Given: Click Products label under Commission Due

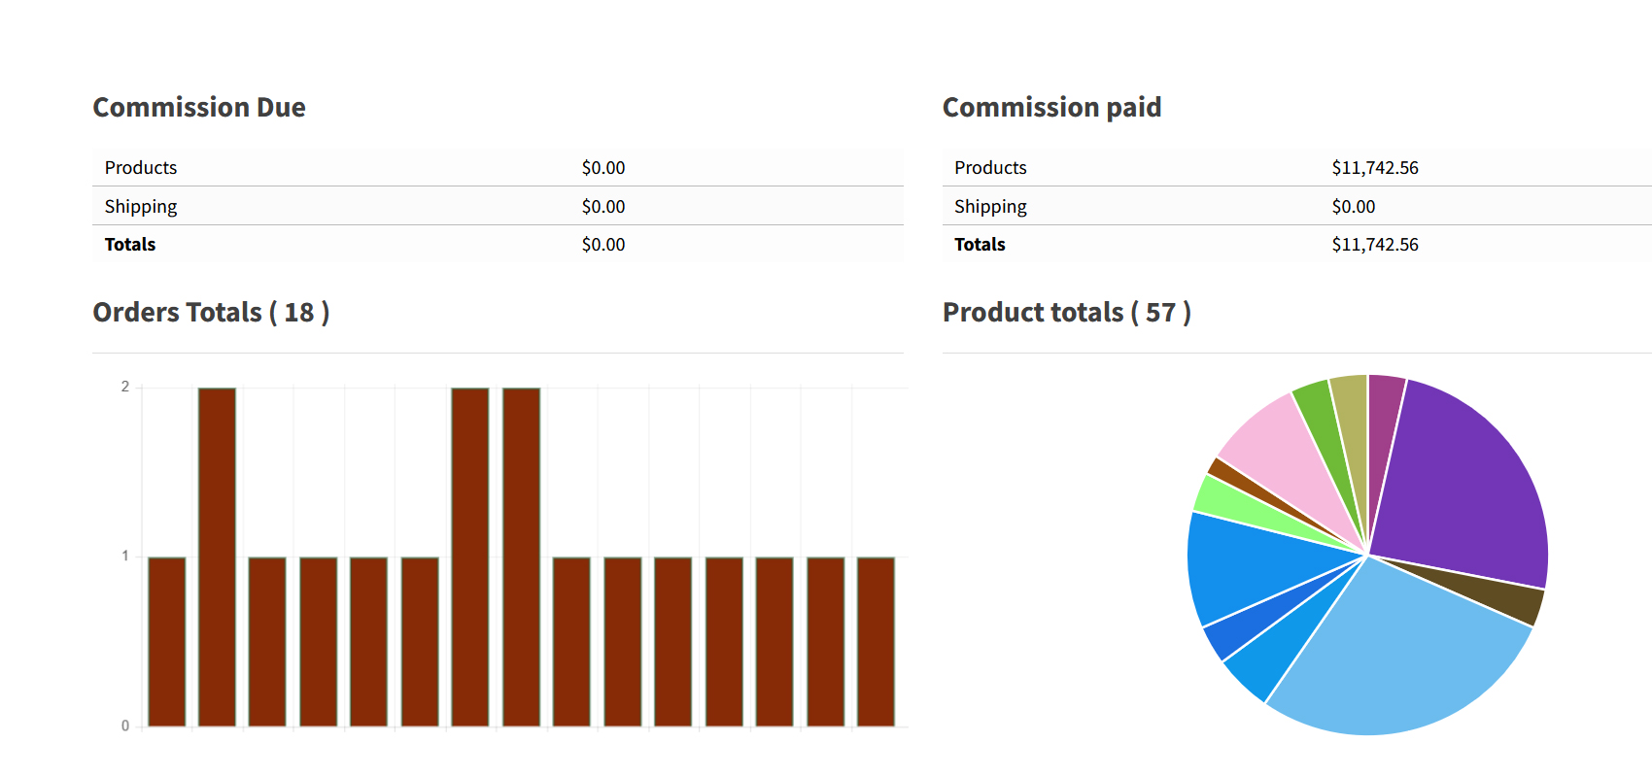Looking at the screenshot, I should pyautogui.click(x=141, y=168).
